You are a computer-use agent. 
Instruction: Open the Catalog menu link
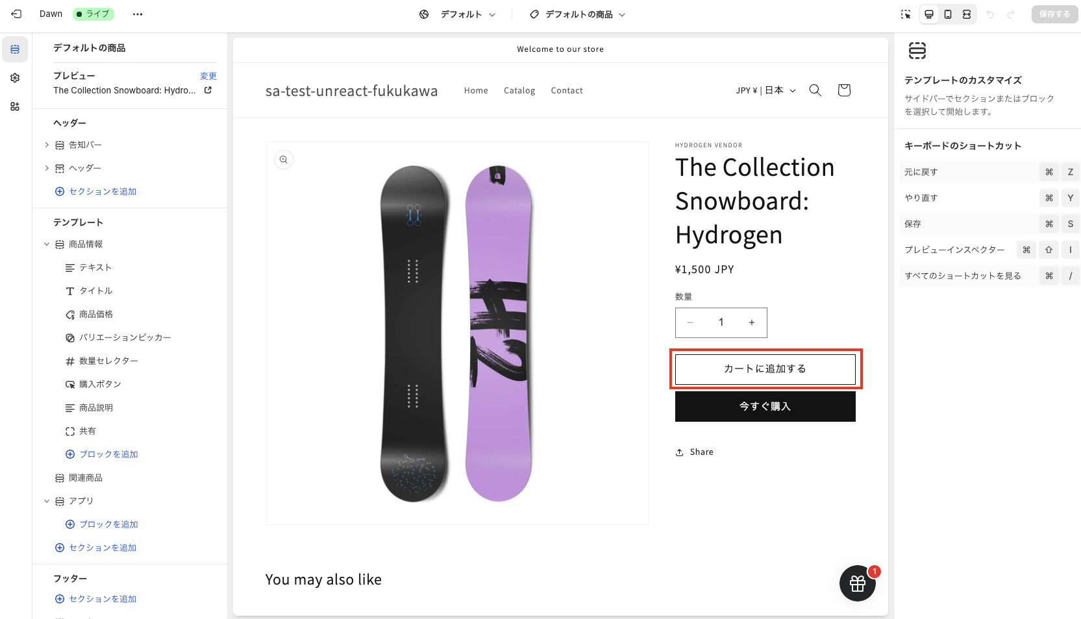click(x=519, y=90)
